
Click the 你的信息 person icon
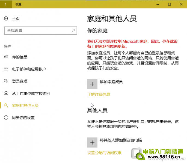[6, 57]
